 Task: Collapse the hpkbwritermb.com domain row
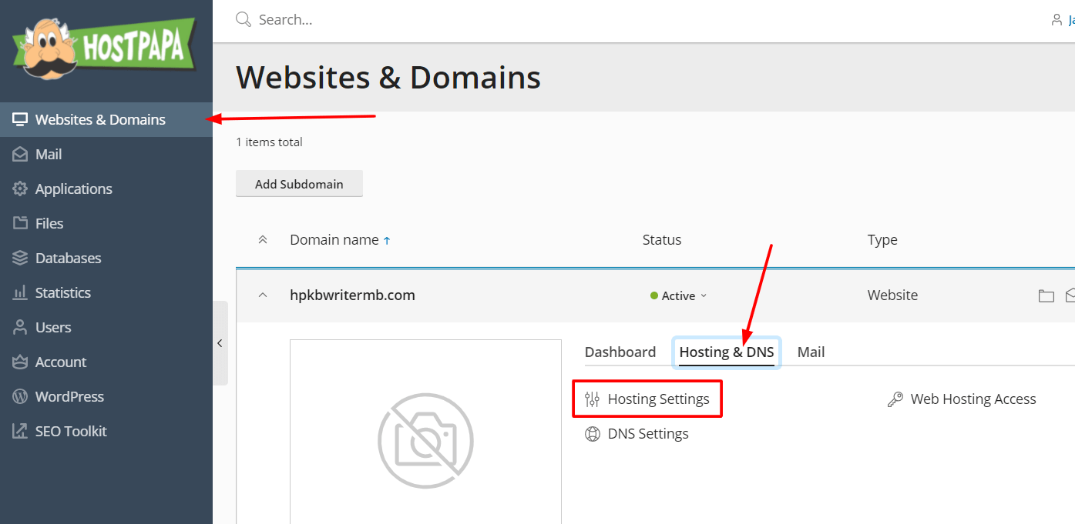click(x=262, y=295)
